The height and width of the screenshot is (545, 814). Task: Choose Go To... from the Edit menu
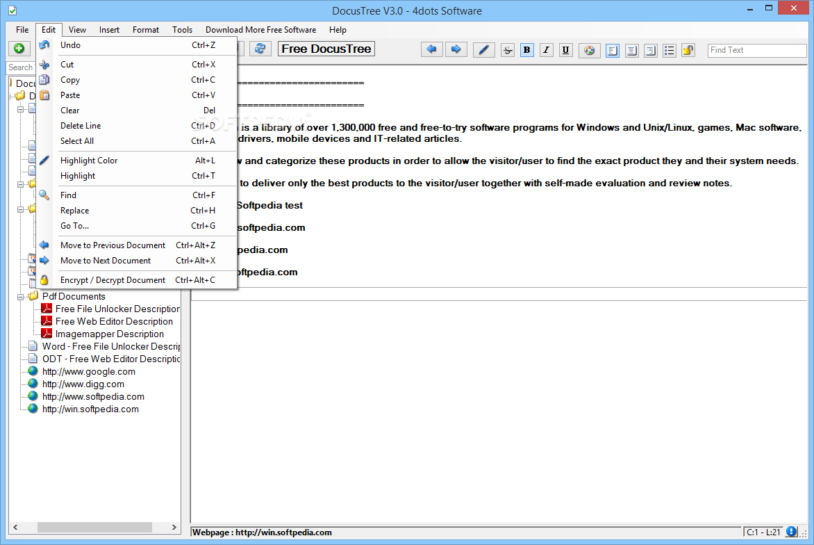tap(137, 225)
